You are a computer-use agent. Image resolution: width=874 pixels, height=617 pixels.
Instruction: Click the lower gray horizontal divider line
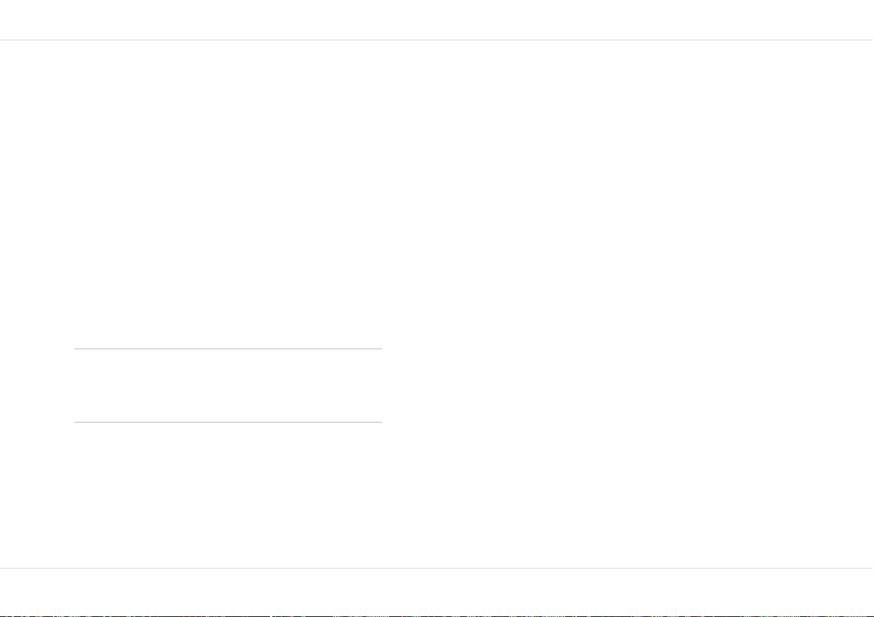[228, 422]
